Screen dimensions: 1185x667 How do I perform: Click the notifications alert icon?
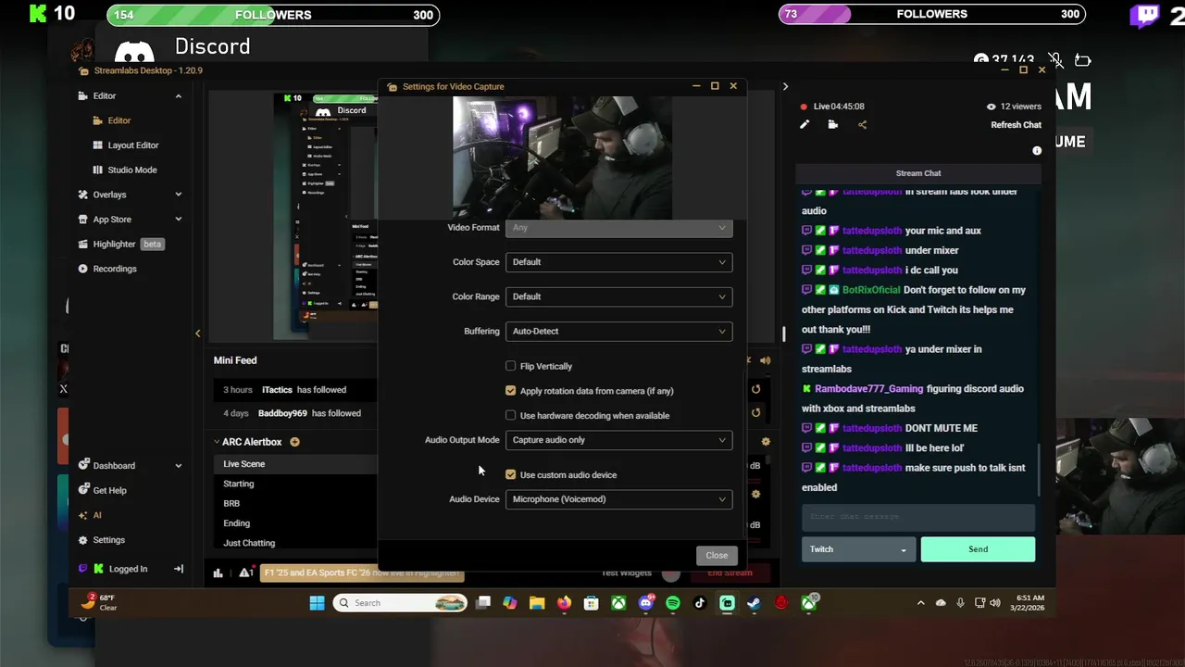pyautogui.click(x=246, y=573)
